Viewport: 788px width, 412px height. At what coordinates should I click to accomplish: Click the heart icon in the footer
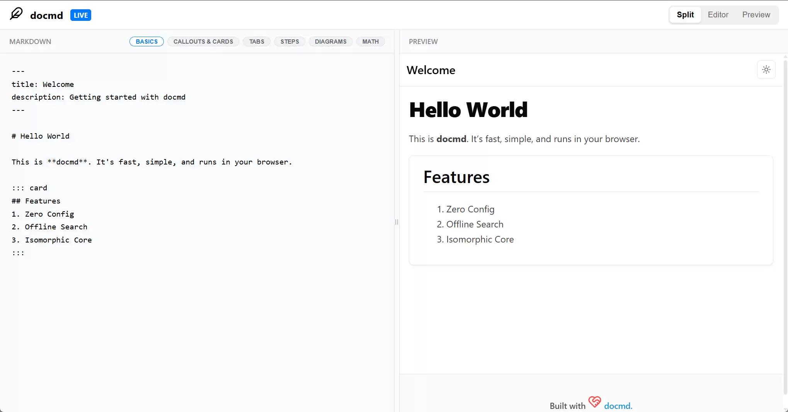594,402
